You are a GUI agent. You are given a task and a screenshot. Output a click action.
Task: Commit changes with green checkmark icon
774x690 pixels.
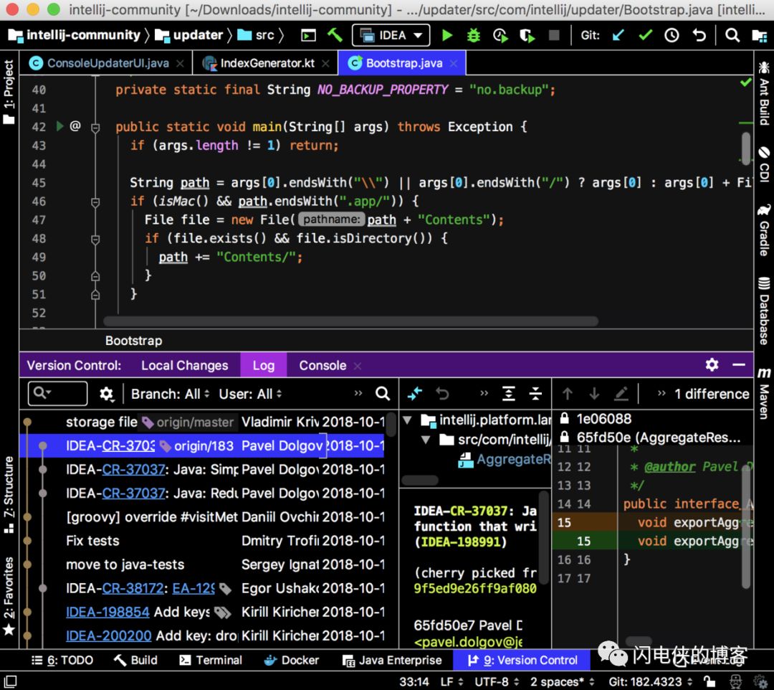click(x=645, y=35)
